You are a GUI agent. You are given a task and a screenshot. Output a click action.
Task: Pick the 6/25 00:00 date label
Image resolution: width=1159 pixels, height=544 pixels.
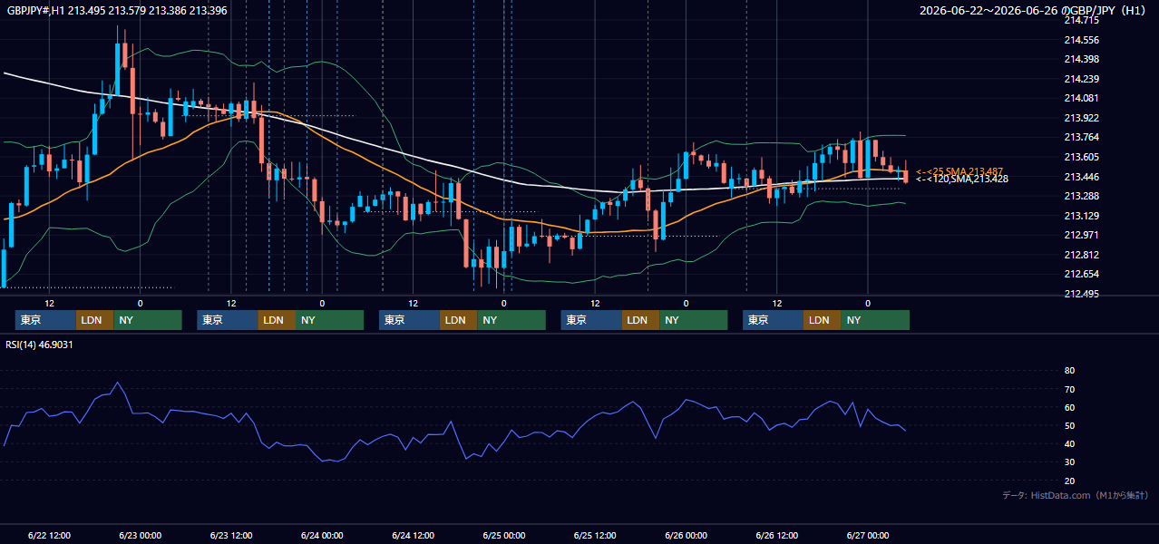coord(504,535)
